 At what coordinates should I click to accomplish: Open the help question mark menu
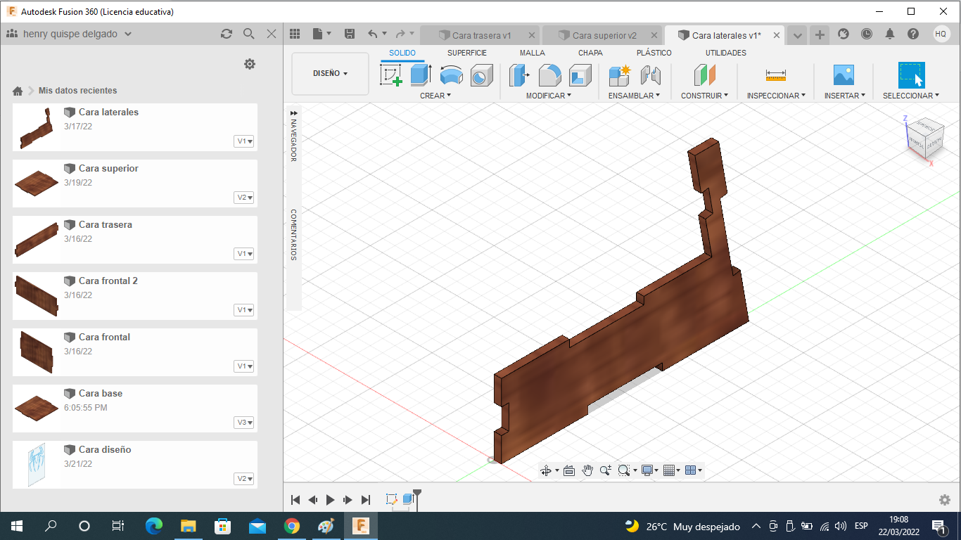click(913, 34)
